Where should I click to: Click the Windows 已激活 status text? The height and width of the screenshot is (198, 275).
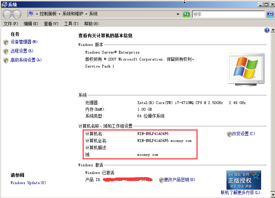[x=100, y=173]
